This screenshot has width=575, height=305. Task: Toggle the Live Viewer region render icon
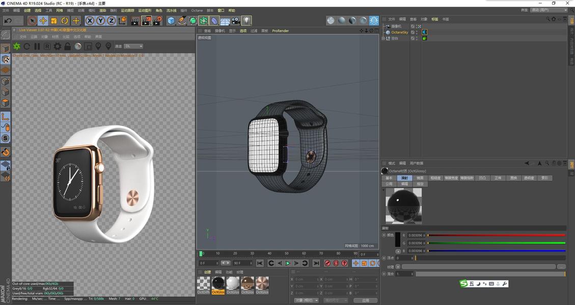click(x=88, y=46)
